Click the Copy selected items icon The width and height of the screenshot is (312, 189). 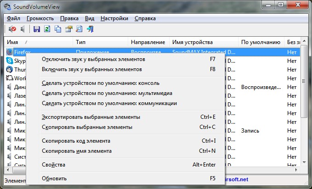(x=58, y=29)
